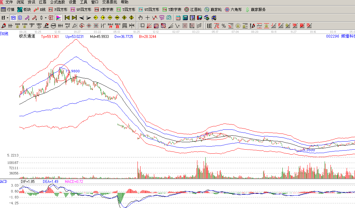Toggle the highlighted colored flag chart button
The height and width of the screenshot is (208, 355).
click(x=58, y=18)
